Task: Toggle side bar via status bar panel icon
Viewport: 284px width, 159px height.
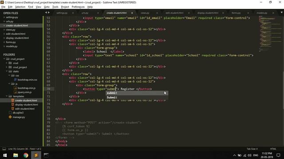Action: 4,149
